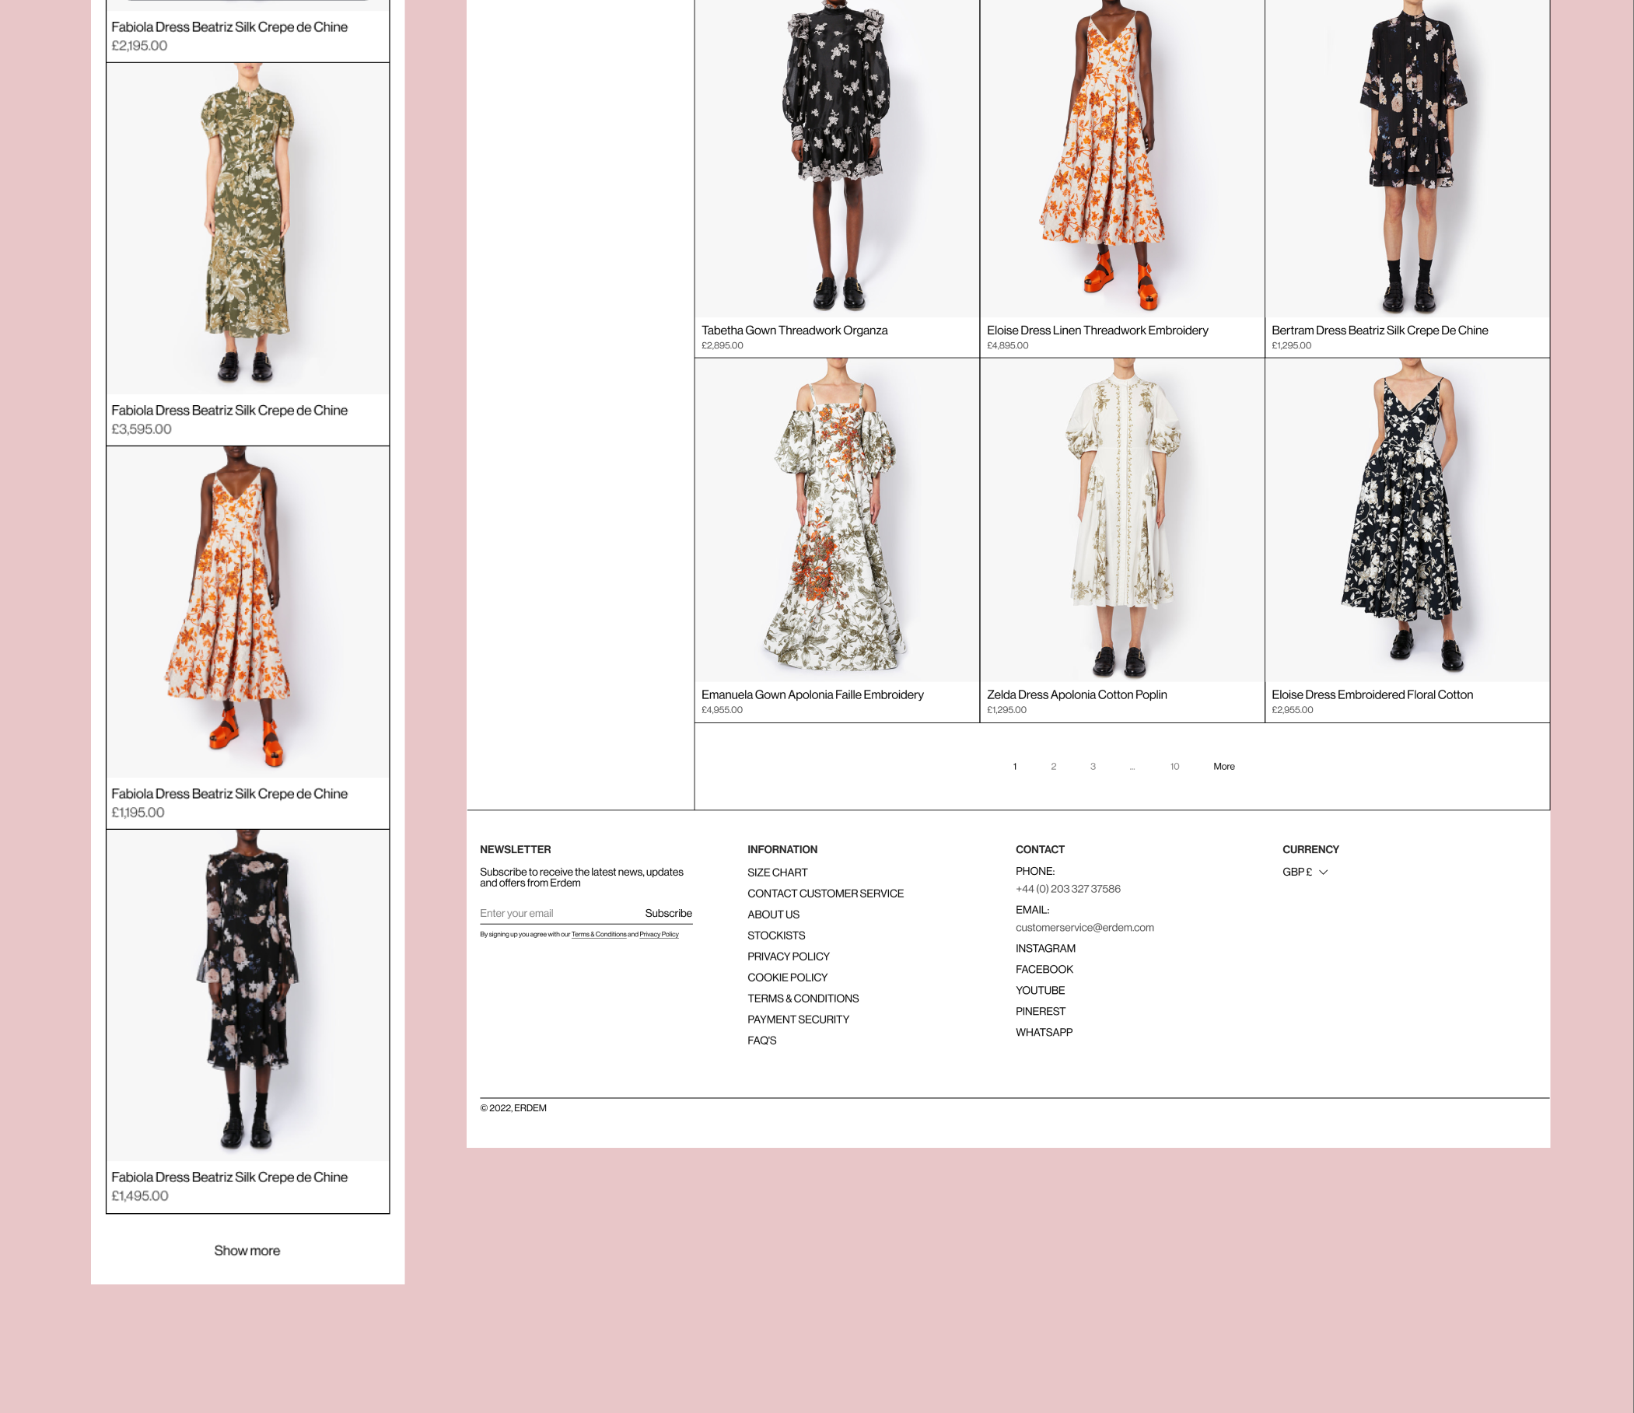Open the FAQ'S information link

click(x=762, y=1041)
